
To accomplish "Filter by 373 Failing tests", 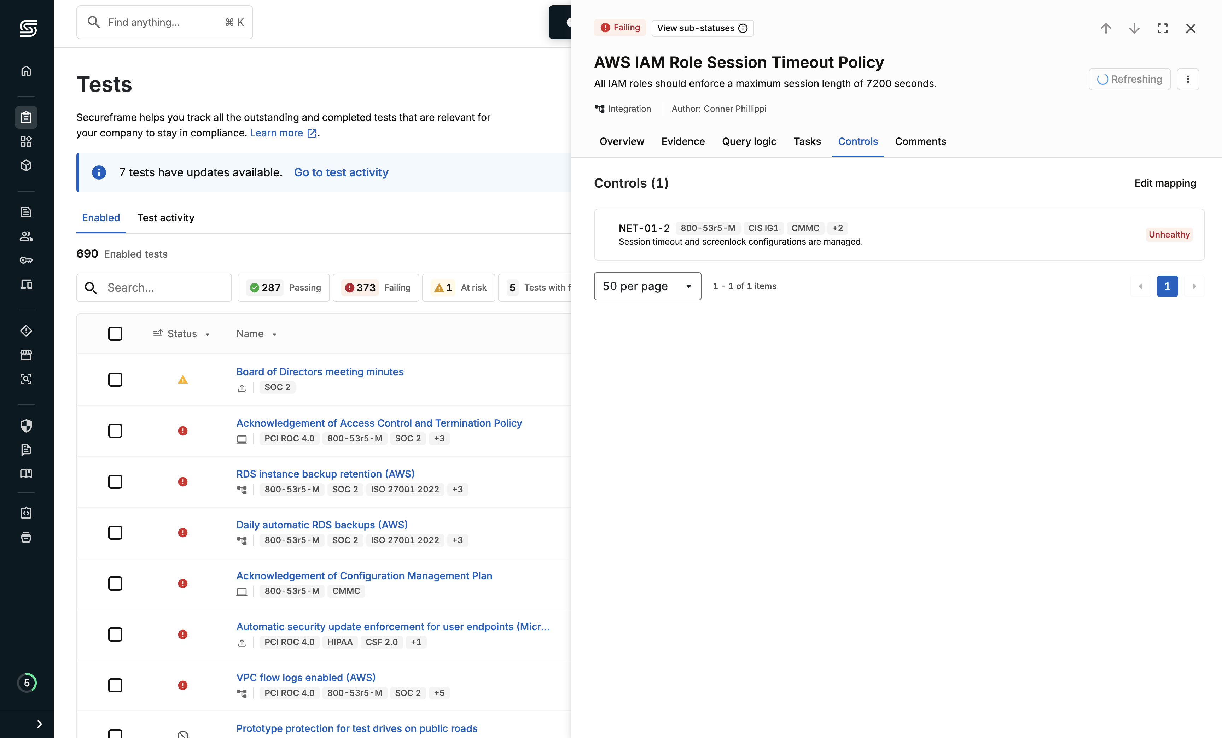I will (376, 287).
